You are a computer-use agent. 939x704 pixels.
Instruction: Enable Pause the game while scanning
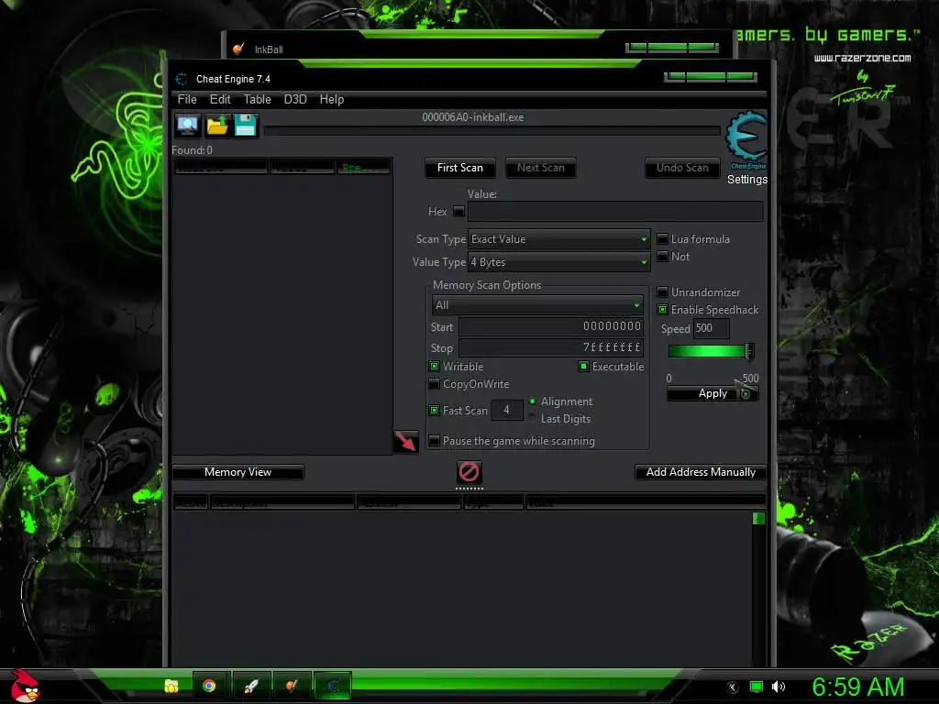435,441
